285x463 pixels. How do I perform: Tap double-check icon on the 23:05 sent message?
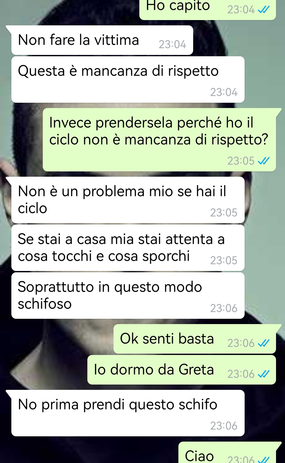[x=264, y=161]
